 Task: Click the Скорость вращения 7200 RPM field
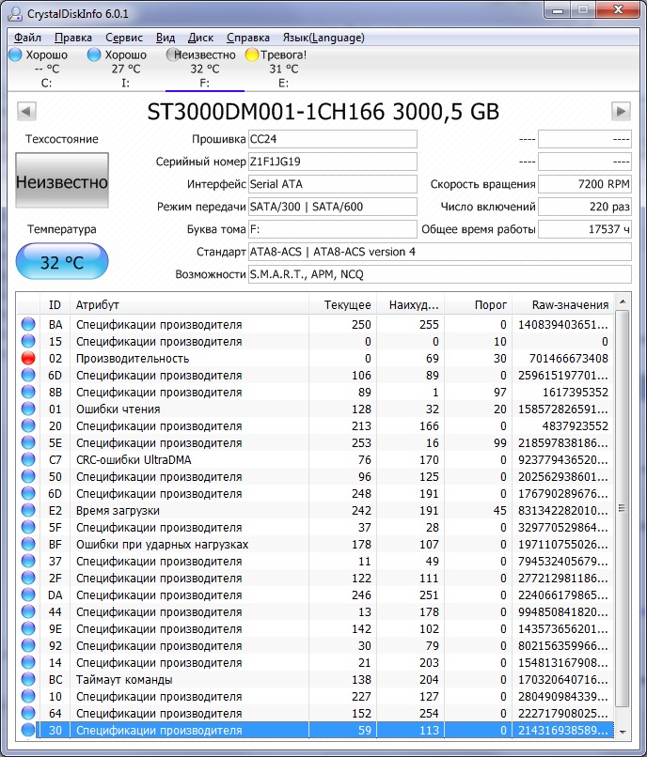pyautogui.click(x=585, y=184)
